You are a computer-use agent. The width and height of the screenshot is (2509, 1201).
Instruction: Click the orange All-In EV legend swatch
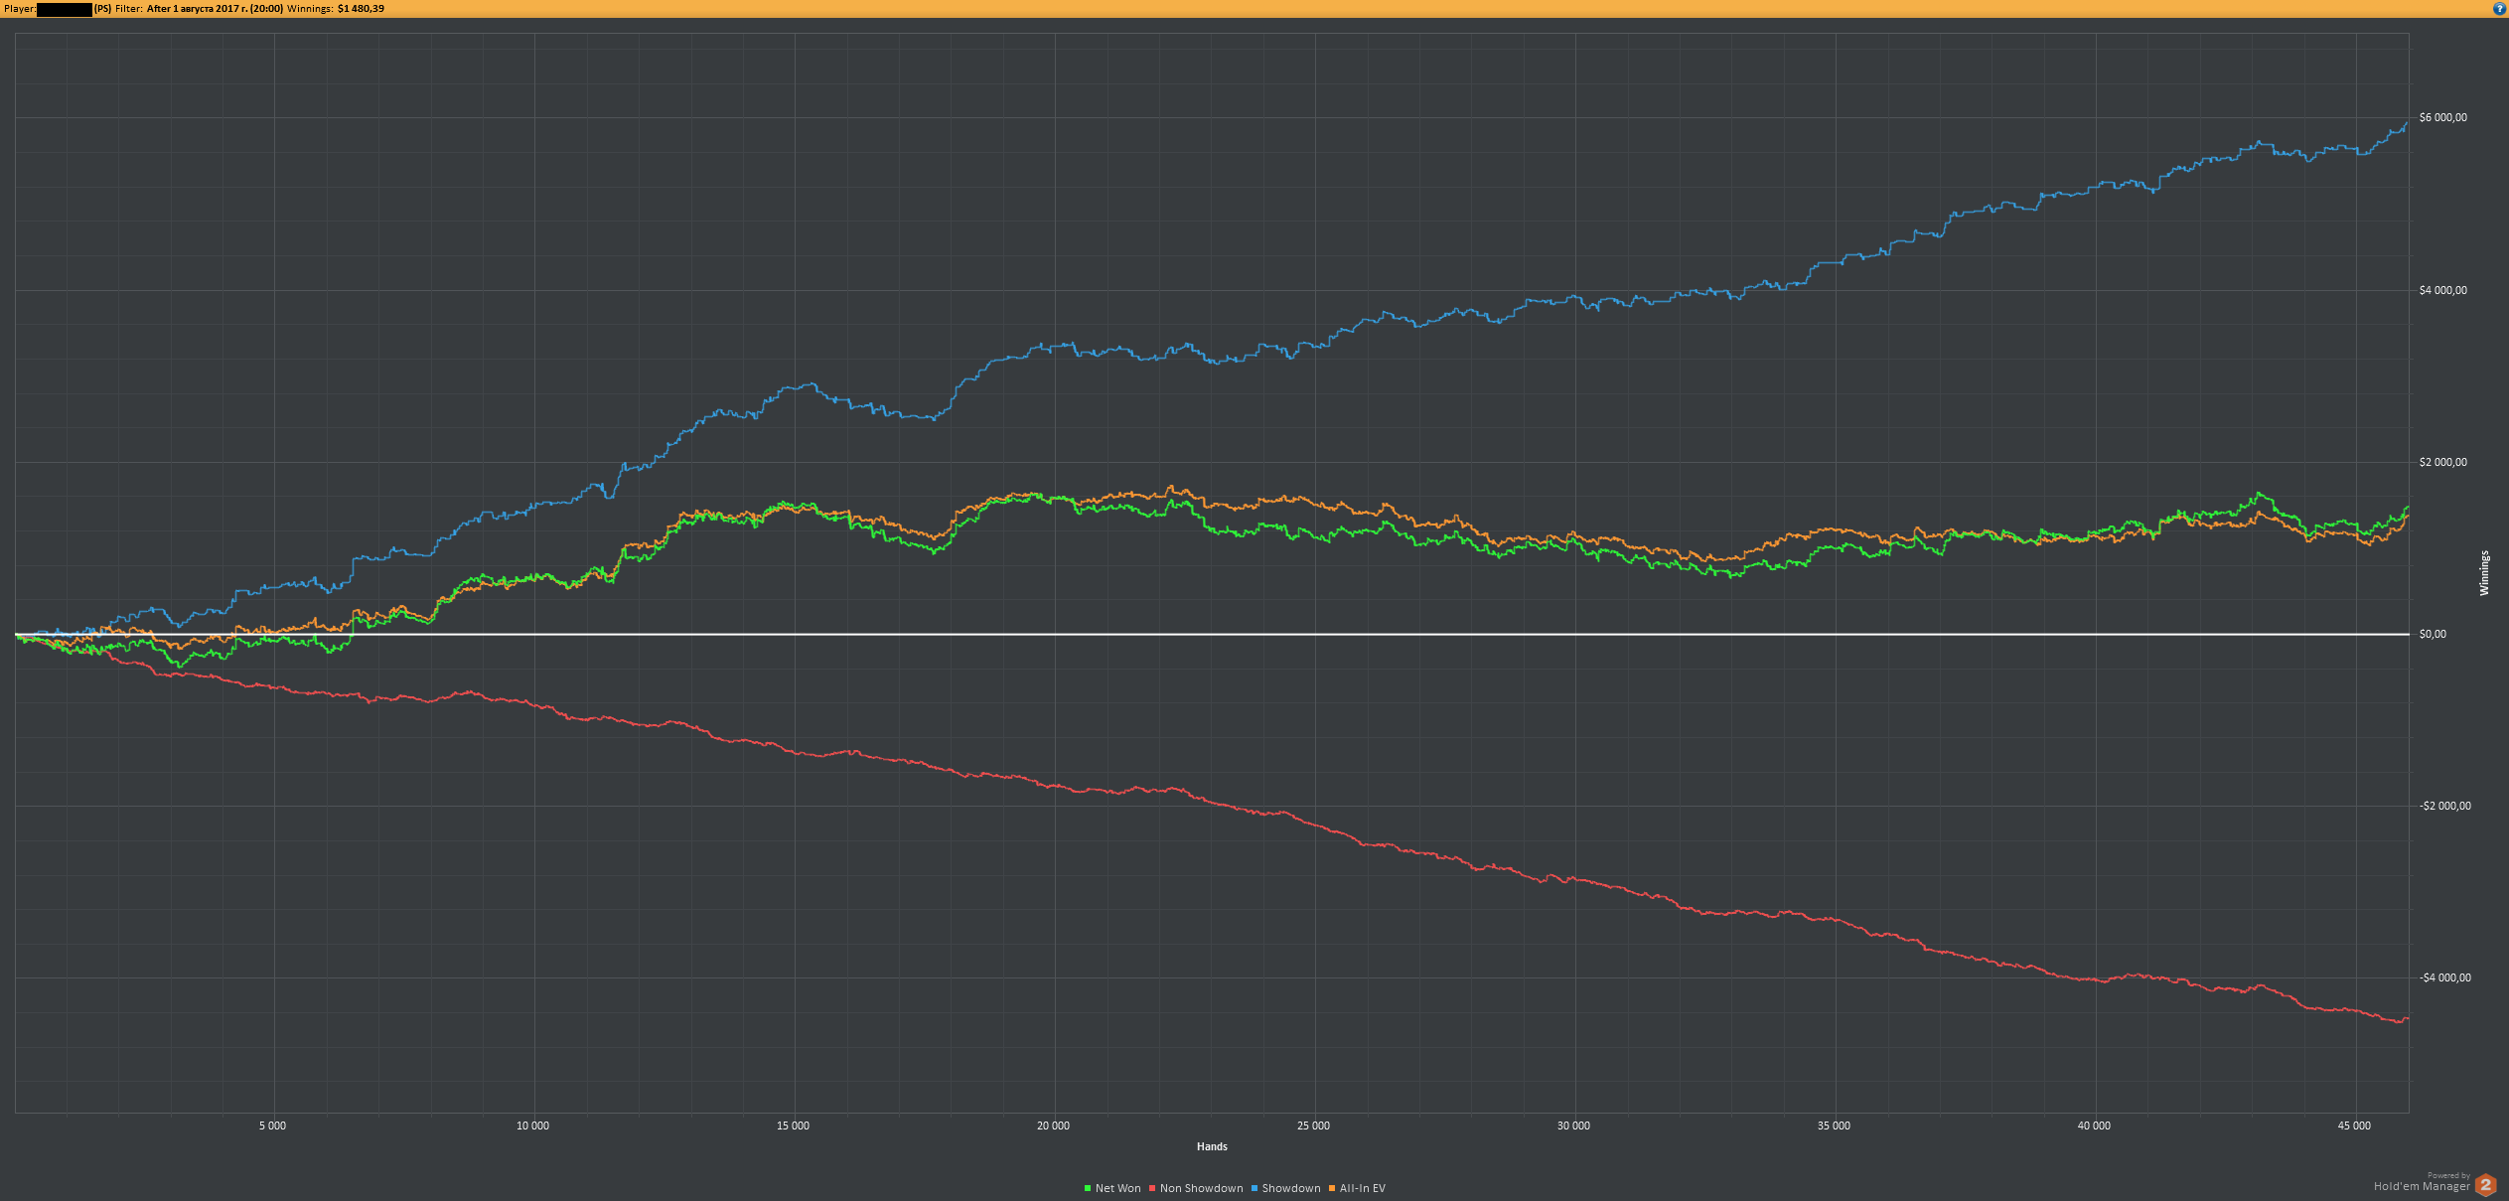tap(1332, 1188)
